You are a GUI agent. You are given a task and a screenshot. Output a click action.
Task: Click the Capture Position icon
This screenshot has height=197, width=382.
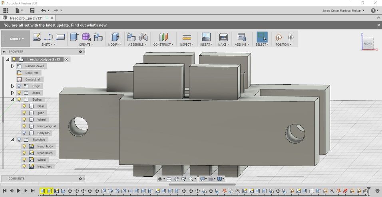[x=279, y=37]
